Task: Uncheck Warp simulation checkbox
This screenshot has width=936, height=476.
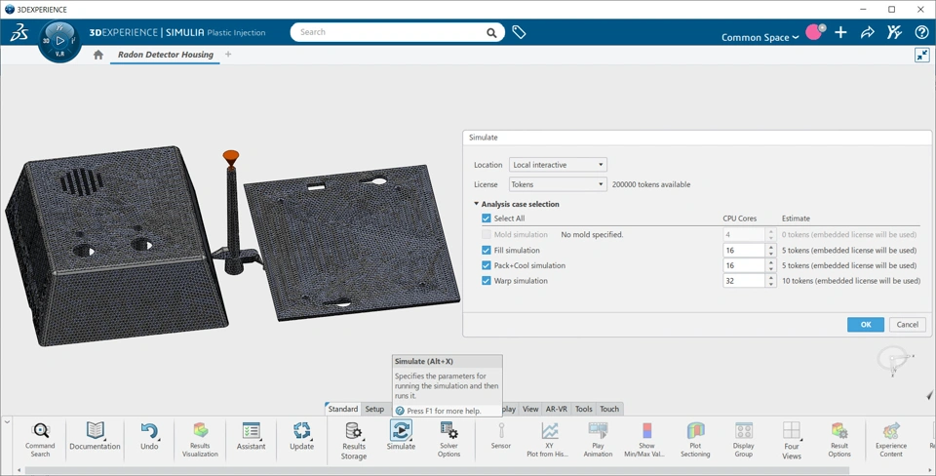Action: (486, 281)
